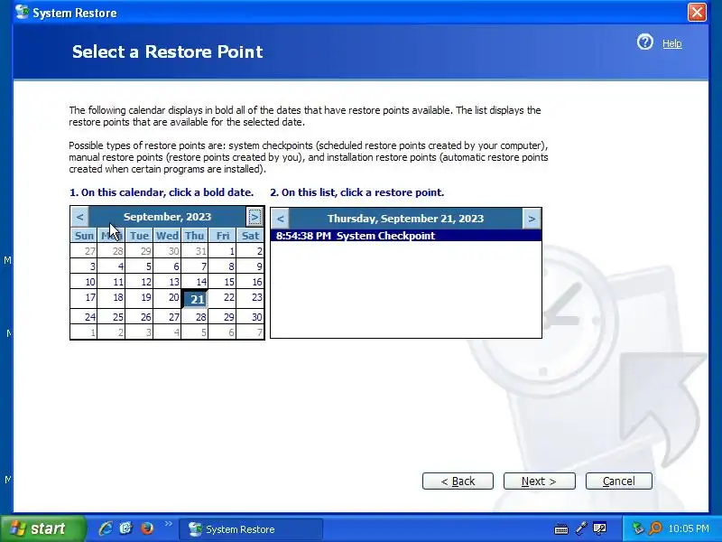Click Safely Remove Hardware tray icon
Viewport: 722px width, 542px height.
coord(638,528)
